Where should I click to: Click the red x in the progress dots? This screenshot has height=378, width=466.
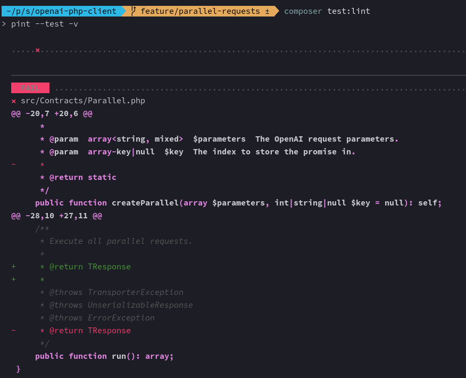(37, 50)
